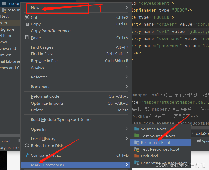Select Excluded in submenu
209x170 pixels.
[x=161, y=156]
